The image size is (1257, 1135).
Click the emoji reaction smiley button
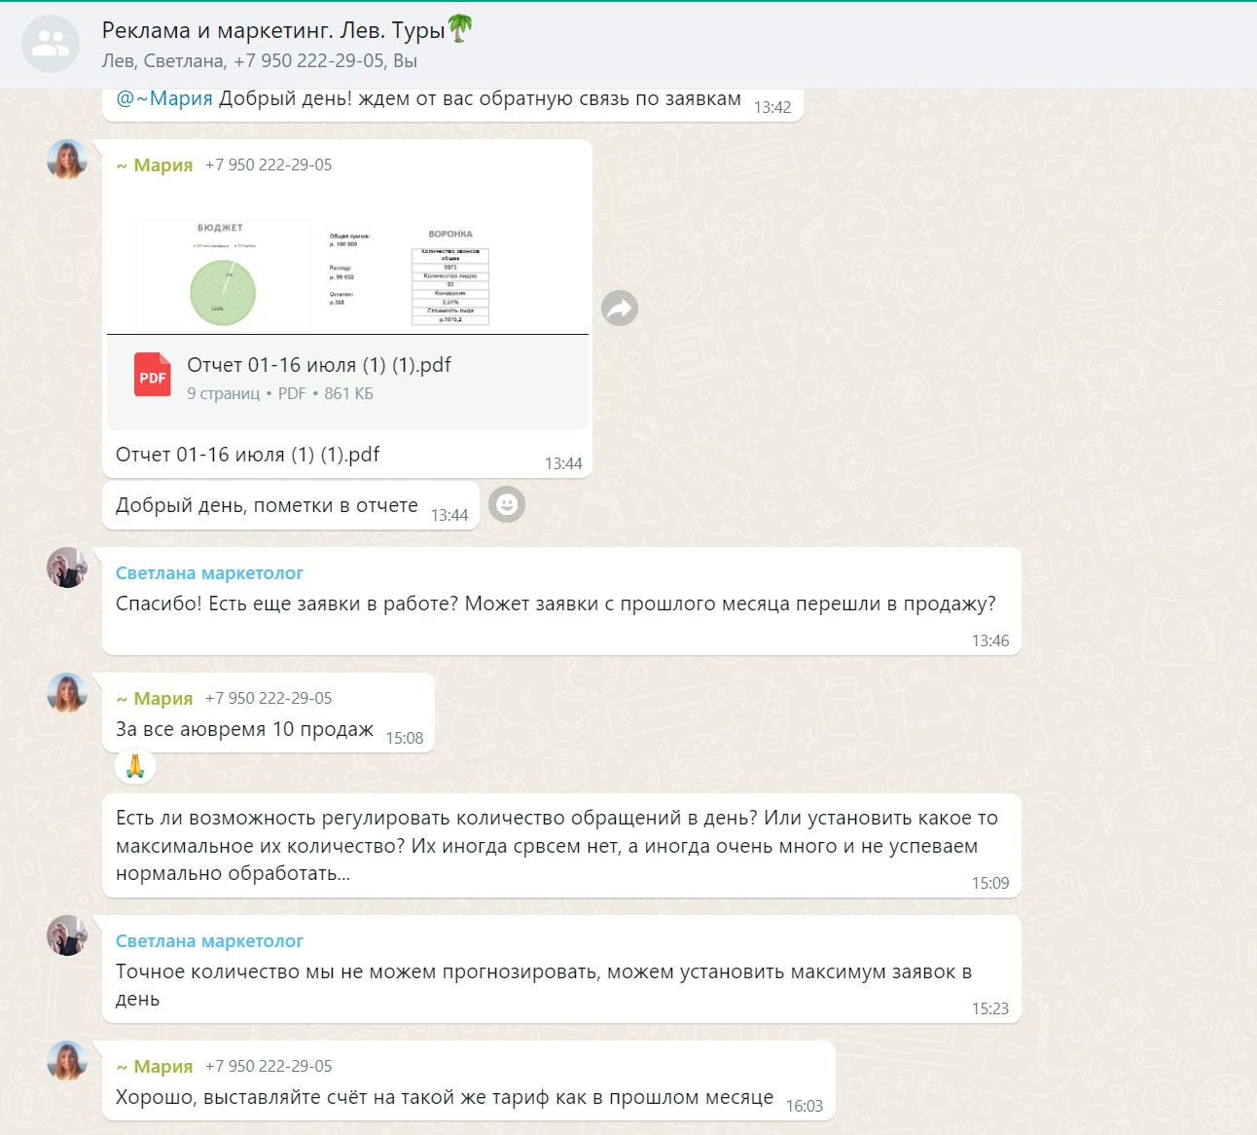pos(506,504)
